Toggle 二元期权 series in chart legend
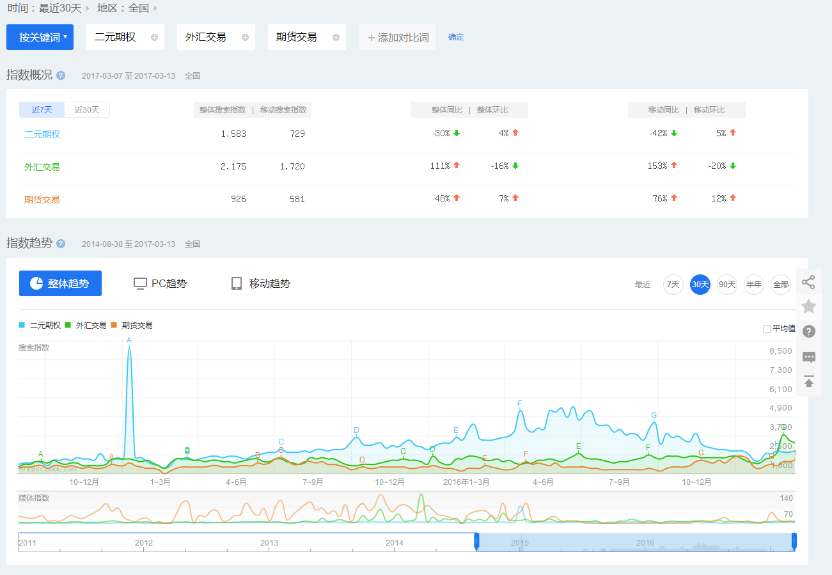This screenshot has width=832, height=575. [40, 325]
